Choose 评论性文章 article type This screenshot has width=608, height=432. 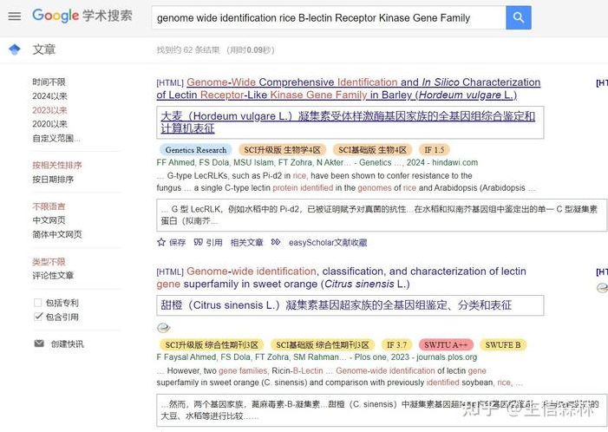point(53,275)
